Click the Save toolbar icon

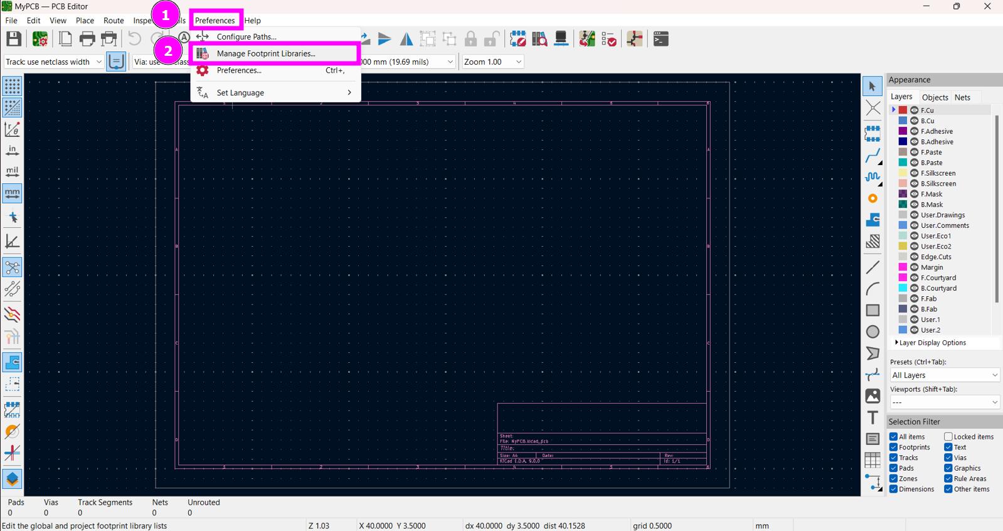click(x=13, y=39)
